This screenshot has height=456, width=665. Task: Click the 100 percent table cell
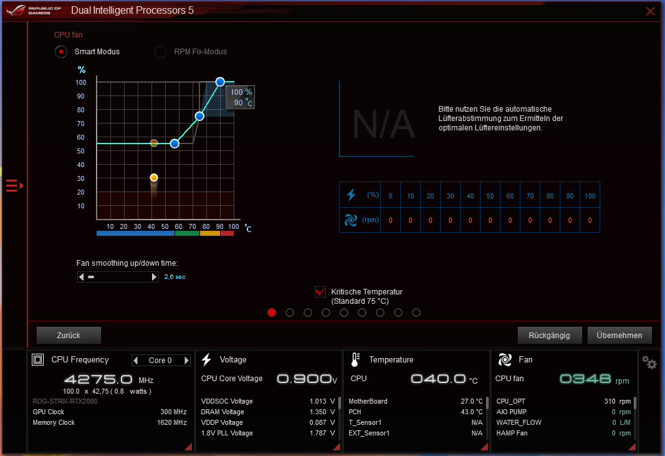(590, 195)
